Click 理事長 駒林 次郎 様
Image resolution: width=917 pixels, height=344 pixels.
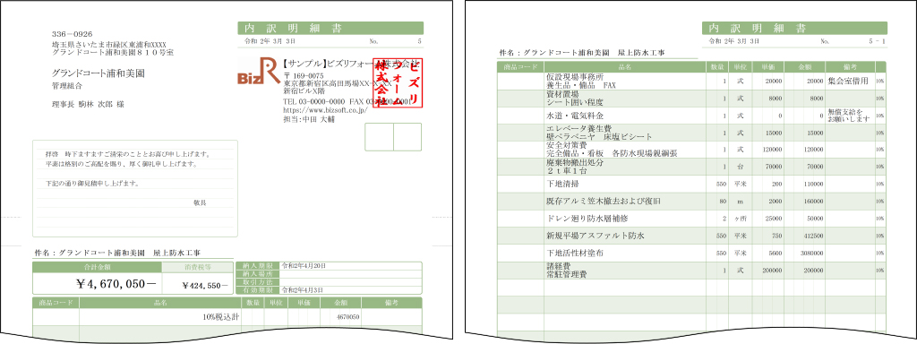click(88, 104)
